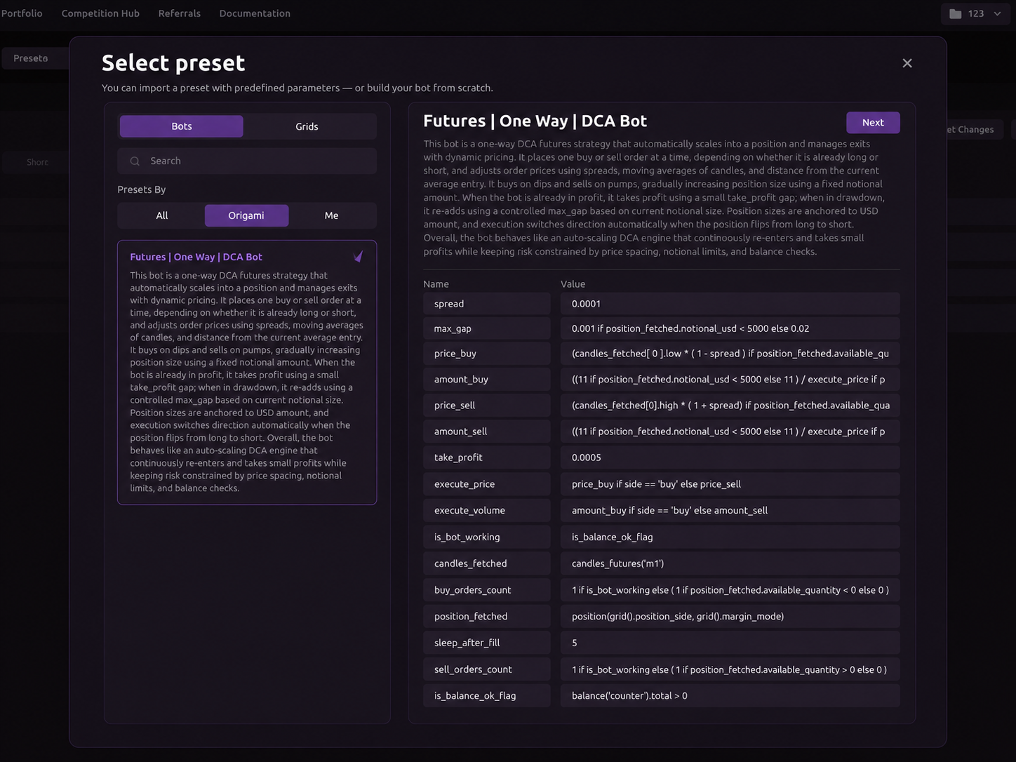1016x762 pixels.
Task: Click the buy_orders_count name cell
Action: 487,590
